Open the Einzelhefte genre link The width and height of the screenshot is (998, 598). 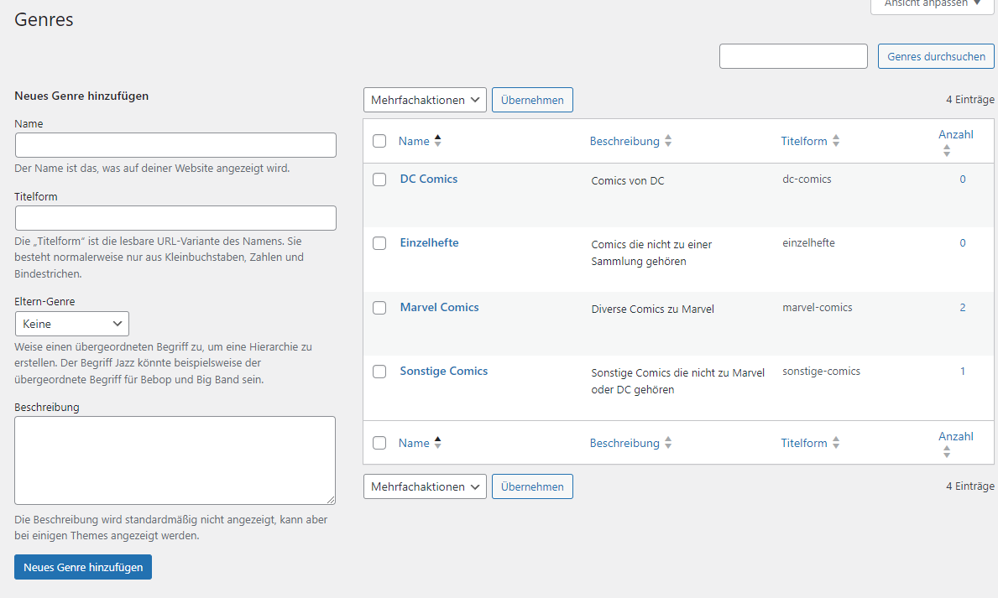[429, 243]
